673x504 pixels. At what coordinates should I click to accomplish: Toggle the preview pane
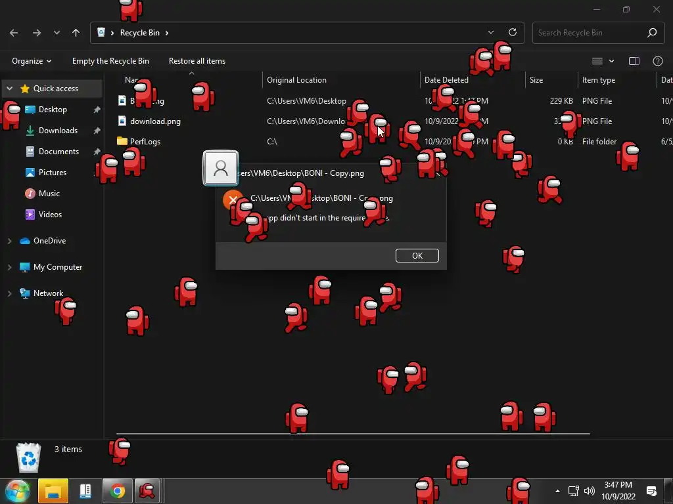(x=634, y=61)
